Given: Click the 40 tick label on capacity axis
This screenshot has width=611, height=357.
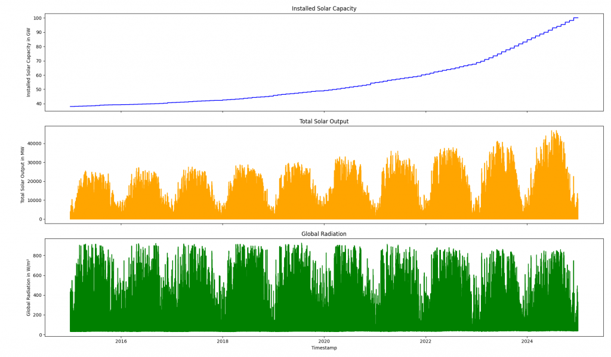Looking at the screenshot, I should pos(38,104).
